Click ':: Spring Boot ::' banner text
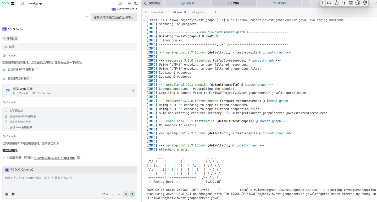Image resolution: width=377 pixels, height=202 pixels. click(163, 182)
